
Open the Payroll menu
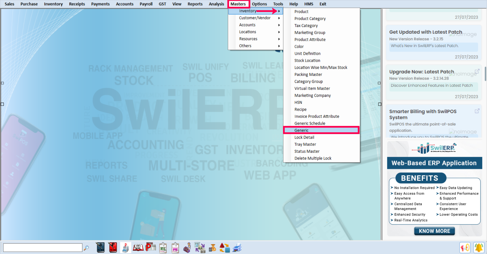pyautogui.click(x=146, y=4)
